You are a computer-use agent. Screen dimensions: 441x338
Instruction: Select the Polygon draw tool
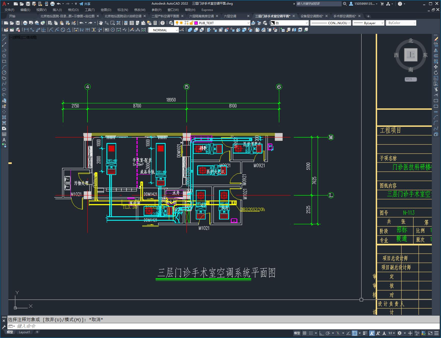[4, 56]
